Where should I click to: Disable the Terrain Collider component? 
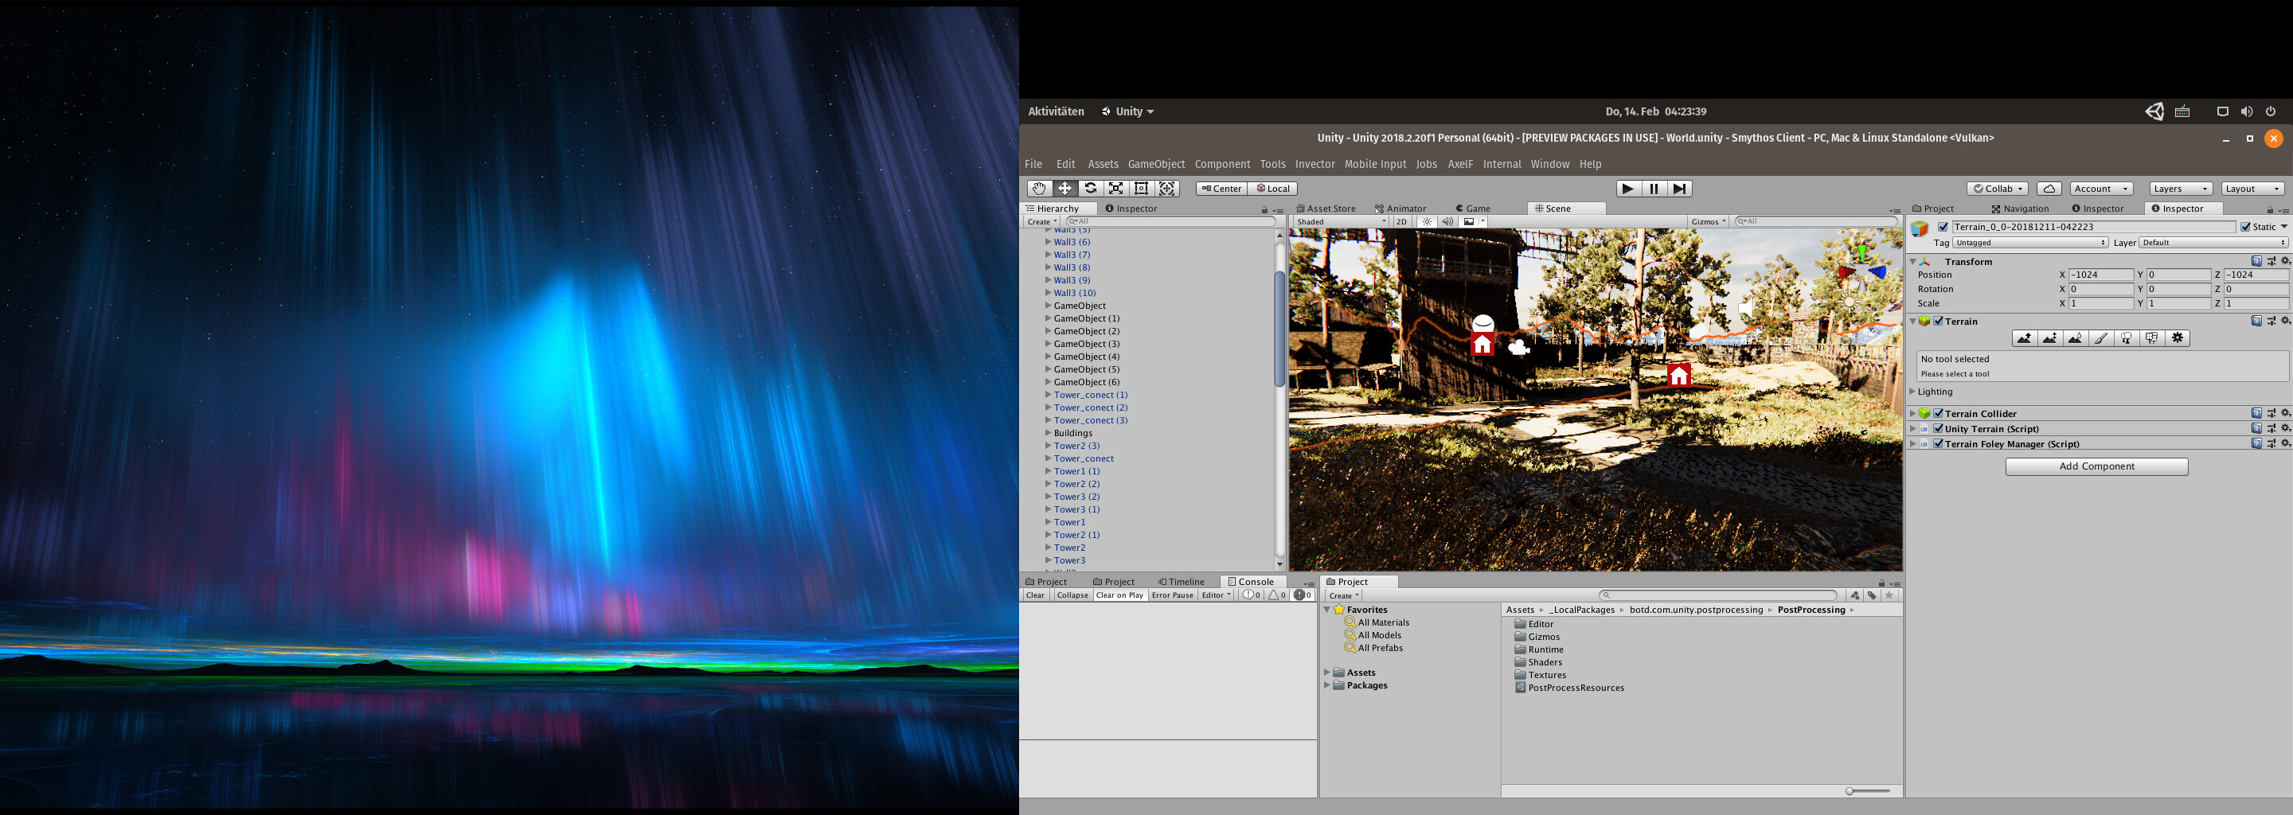tap(1939, 413)
